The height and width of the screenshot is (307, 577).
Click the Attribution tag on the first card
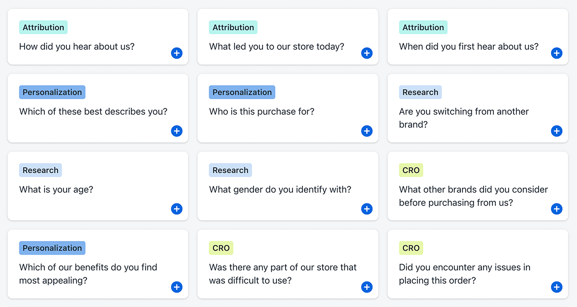coord(43,27)
